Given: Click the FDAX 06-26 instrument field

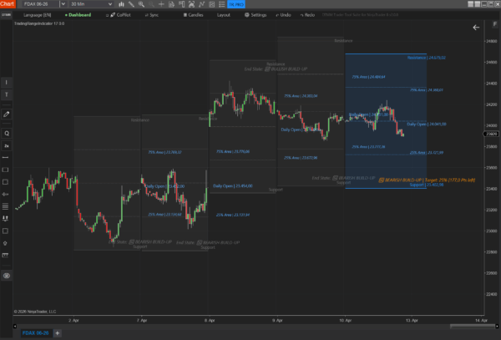Looking at the screenshot, I should pyautogui.click(x=41, y=4).
